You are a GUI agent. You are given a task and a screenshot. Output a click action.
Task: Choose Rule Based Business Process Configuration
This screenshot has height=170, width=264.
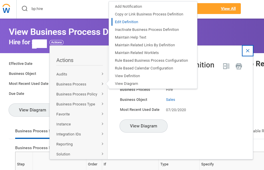pos(151,61)
